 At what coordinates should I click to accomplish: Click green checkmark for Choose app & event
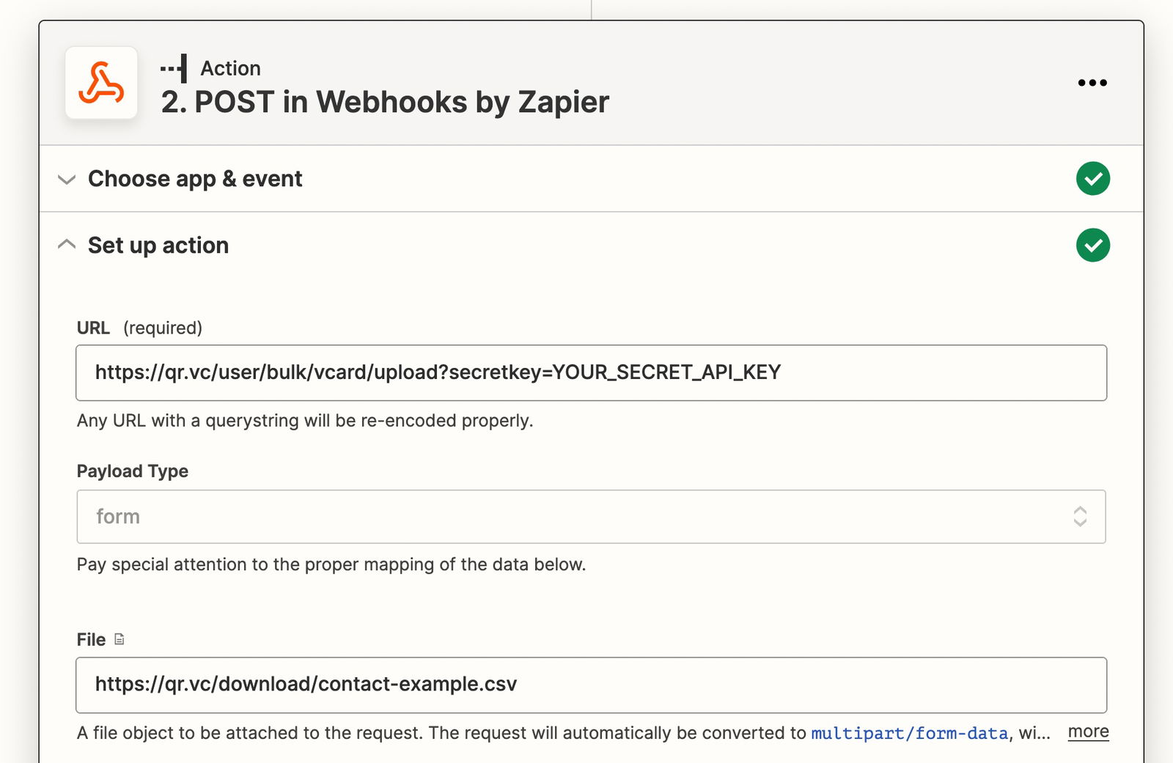(1093, 179)
